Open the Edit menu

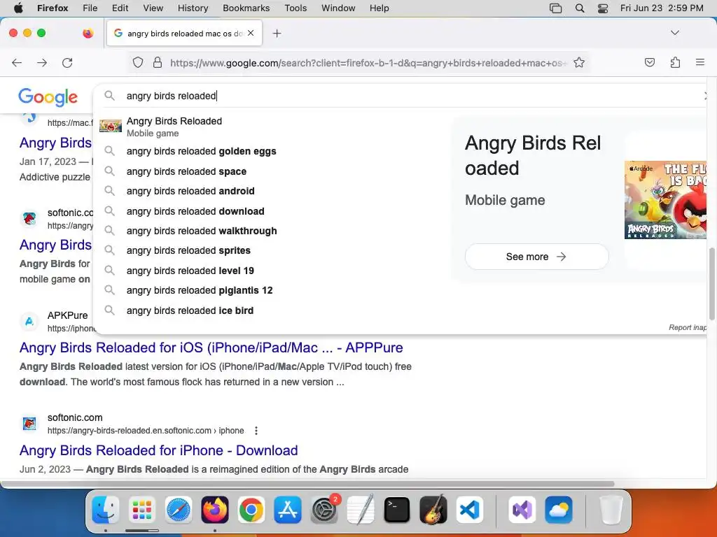(120, 8)
